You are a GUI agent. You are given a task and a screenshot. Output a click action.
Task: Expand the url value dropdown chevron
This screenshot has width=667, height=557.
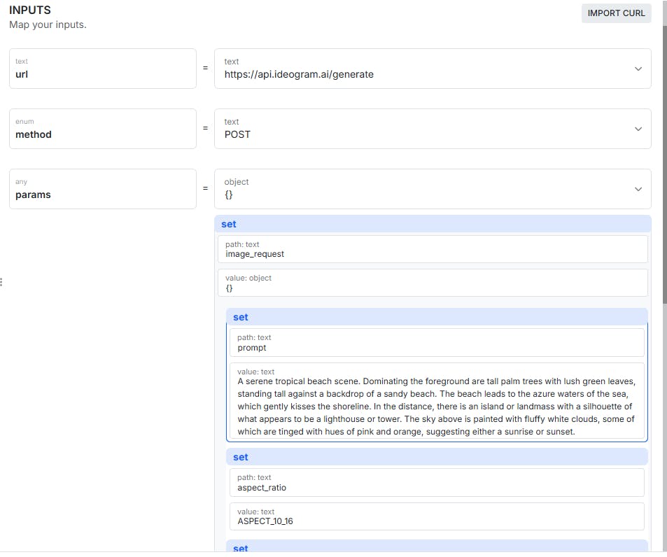click(x=638, y=69)
